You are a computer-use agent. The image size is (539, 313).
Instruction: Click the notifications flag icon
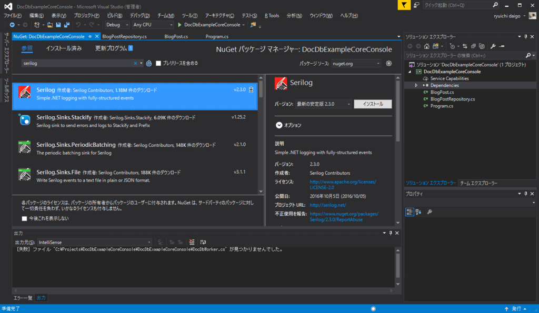coord(404,5)
